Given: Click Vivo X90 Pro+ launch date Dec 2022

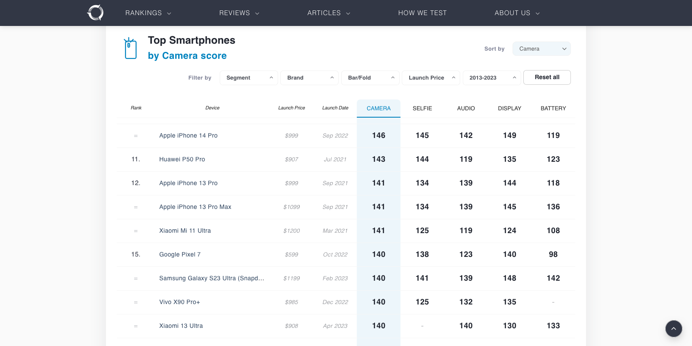Looking at the screenshot, I should coord(335,302).
